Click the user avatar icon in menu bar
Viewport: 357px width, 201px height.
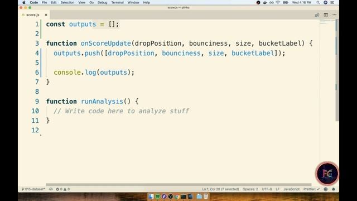(326, 2)
